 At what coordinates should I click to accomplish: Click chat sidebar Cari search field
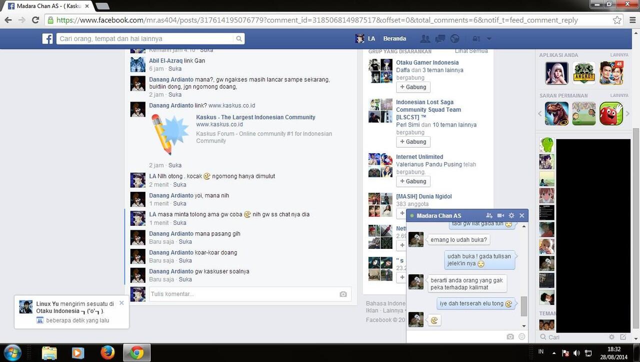pyautogui.click(x=572, y=337)
